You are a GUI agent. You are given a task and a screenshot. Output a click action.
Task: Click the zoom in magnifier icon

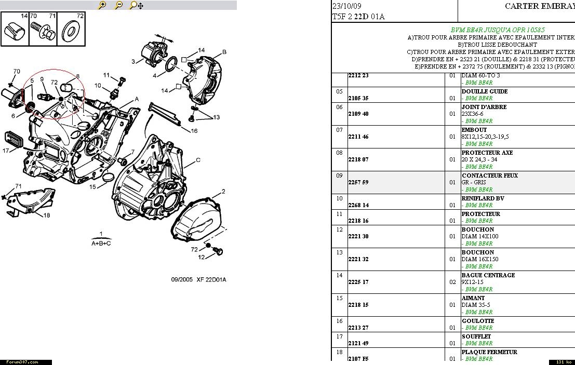(102, 5)
